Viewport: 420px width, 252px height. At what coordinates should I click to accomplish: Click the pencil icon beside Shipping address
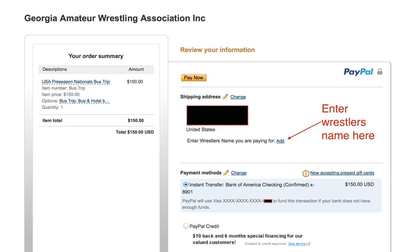(x=225, y=97)
